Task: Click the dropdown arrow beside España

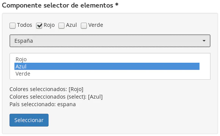Action: tap(204, 41)
